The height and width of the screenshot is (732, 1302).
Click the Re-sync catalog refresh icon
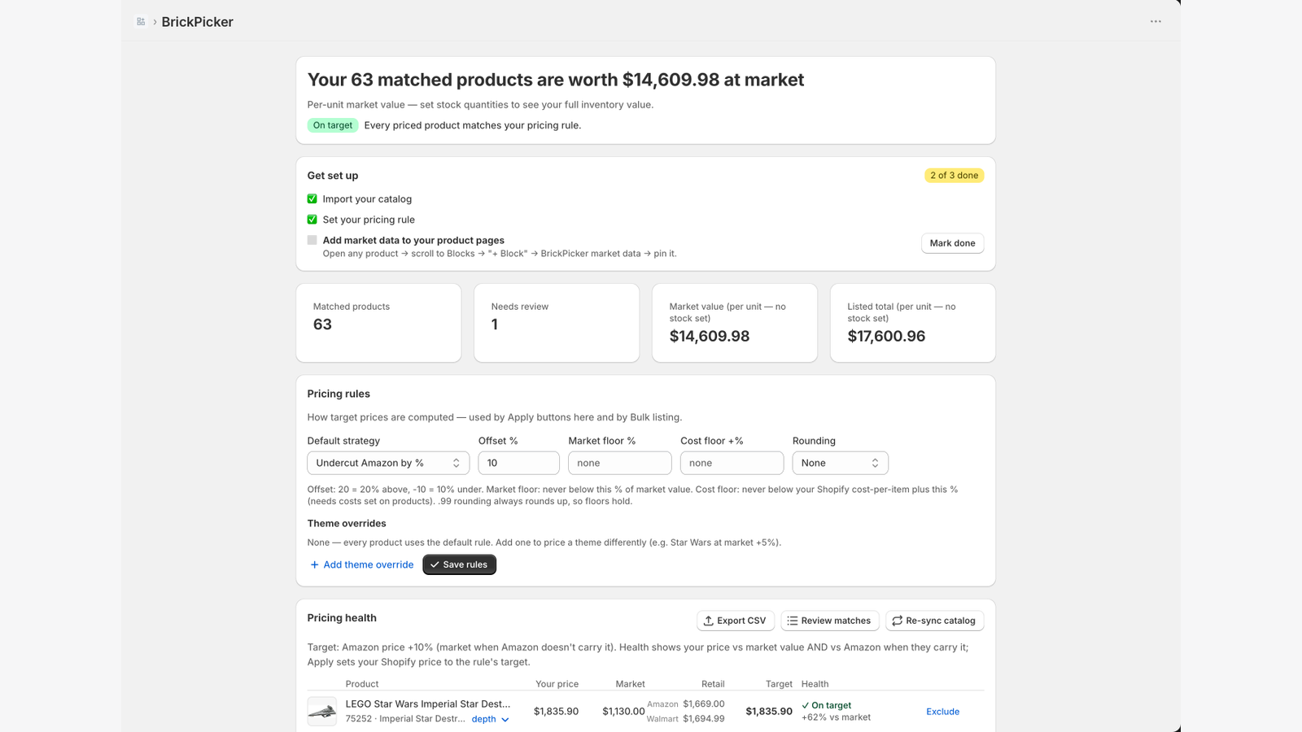click(897, 621)
